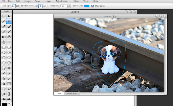
Task: Click the perrito1.jpg resize grip corner
Action: [x=166, y=94]
